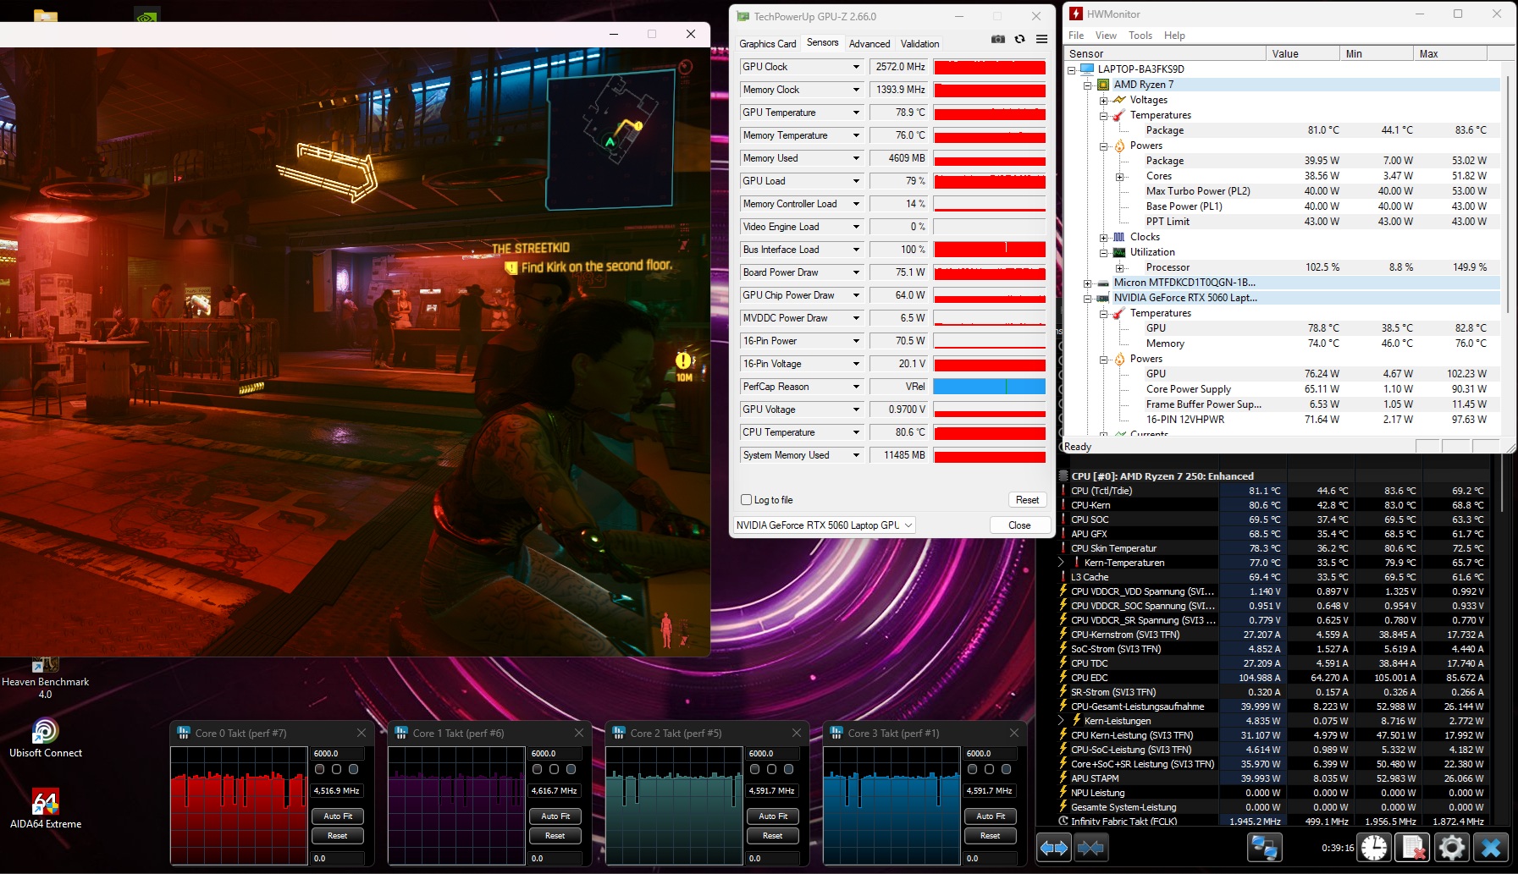
Task: Click the HWiNFO expand columns arrows icon
Action: 1054,847
